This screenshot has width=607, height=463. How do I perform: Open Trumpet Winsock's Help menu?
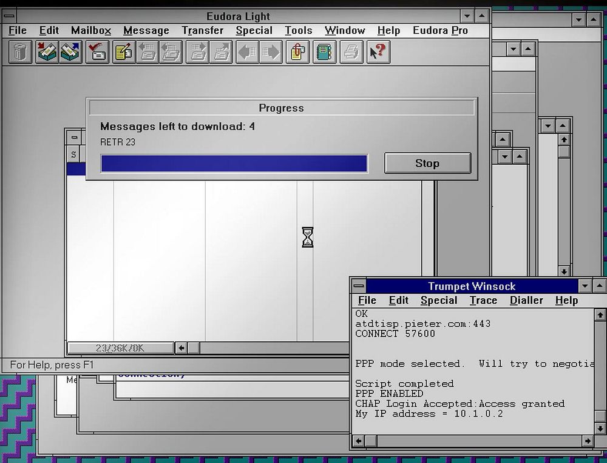tap(566, 301)
